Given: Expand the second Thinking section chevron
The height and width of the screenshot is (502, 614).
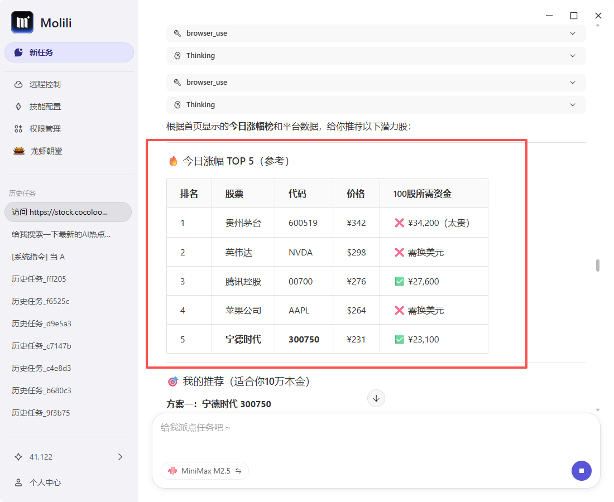Looking at the screenshot, I should pyautogui.click(x=572, y=105).
